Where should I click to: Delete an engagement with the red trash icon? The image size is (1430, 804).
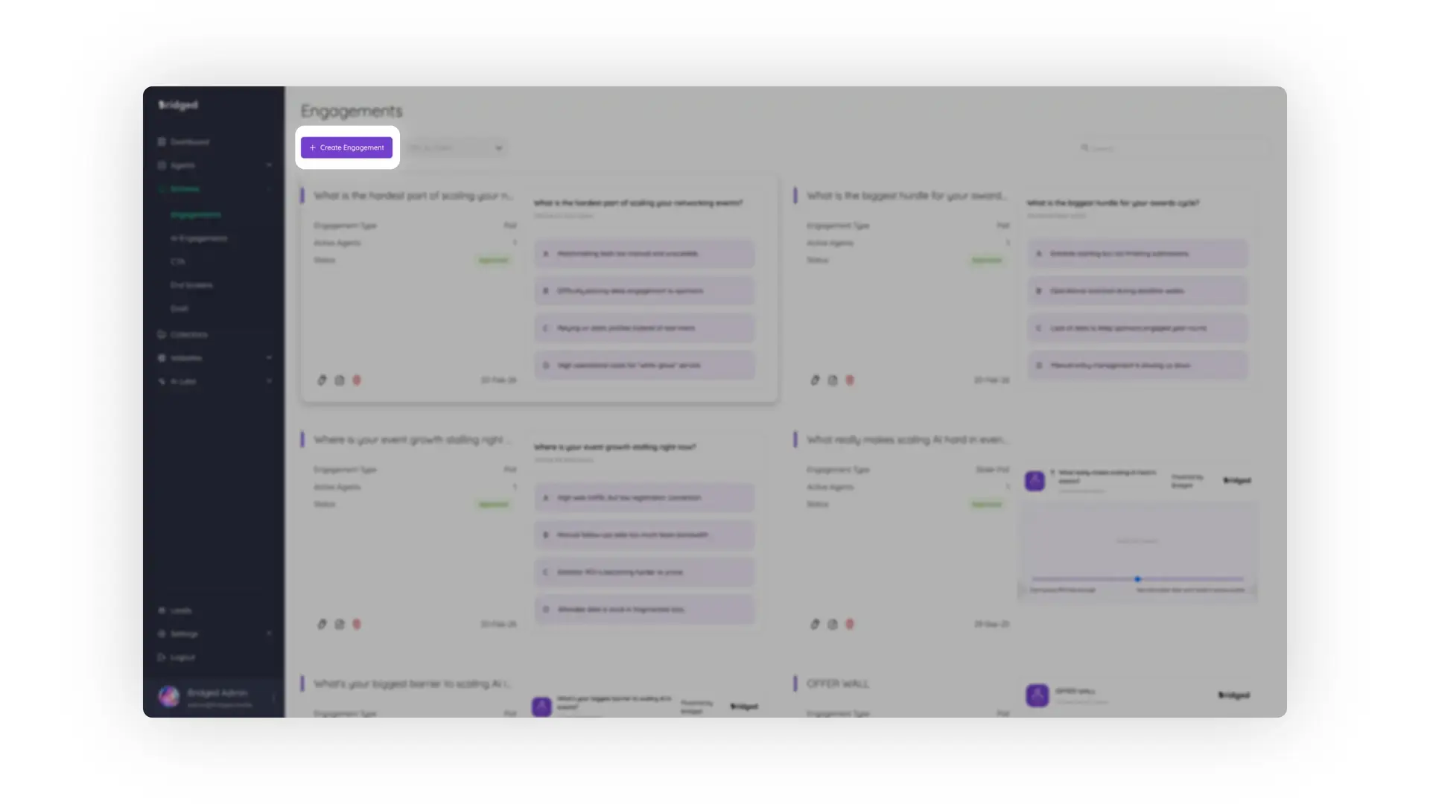[357, 380]
